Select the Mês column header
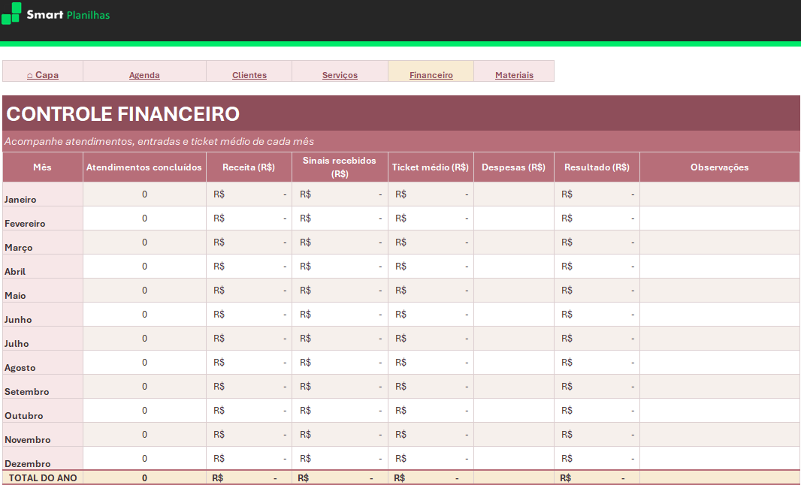Image resolution: width=801 pixels, height=485 pixels. click(42, 167)
